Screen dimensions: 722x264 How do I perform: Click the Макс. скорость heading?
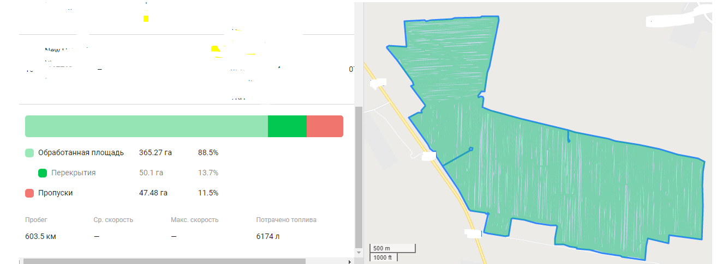tap(194, 220)
